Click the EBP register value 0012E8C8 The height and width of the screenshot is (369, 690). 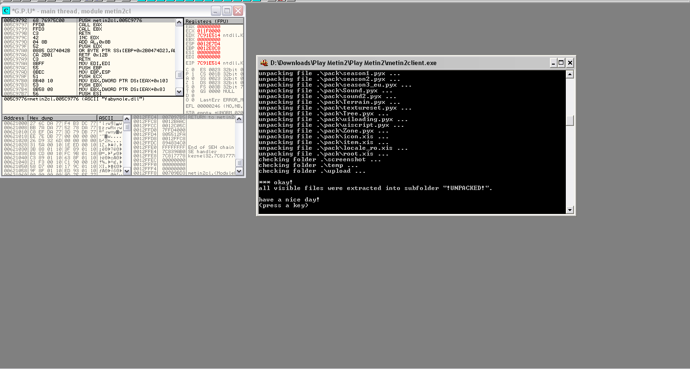coord(209,48)
